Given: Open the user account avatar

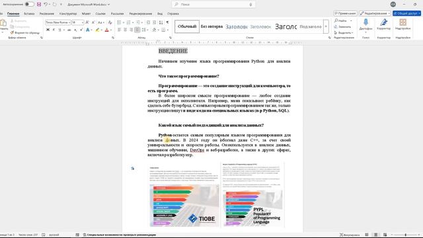Looking at the screenshot, I should [x=393, y=5].
